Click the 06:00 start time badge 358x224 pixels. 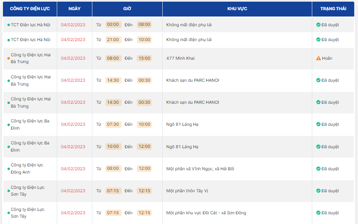[113, 169]
